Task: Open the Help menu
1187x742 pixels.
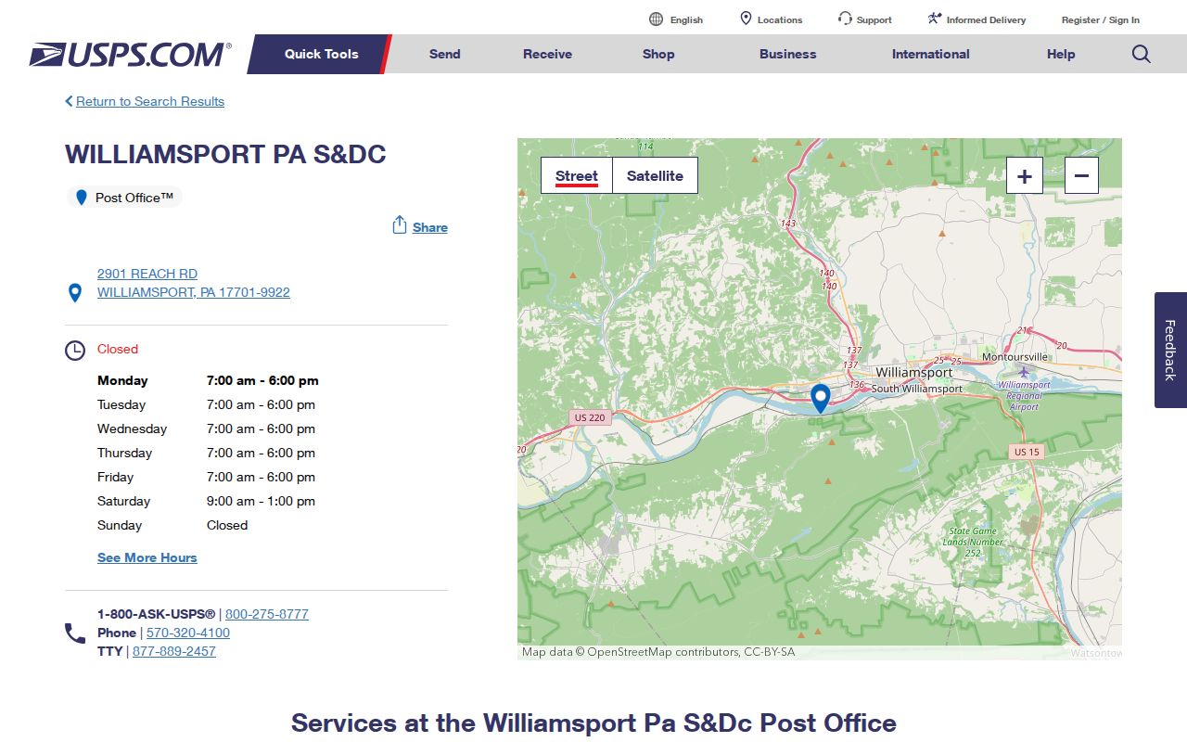Action: point(1061,54)
